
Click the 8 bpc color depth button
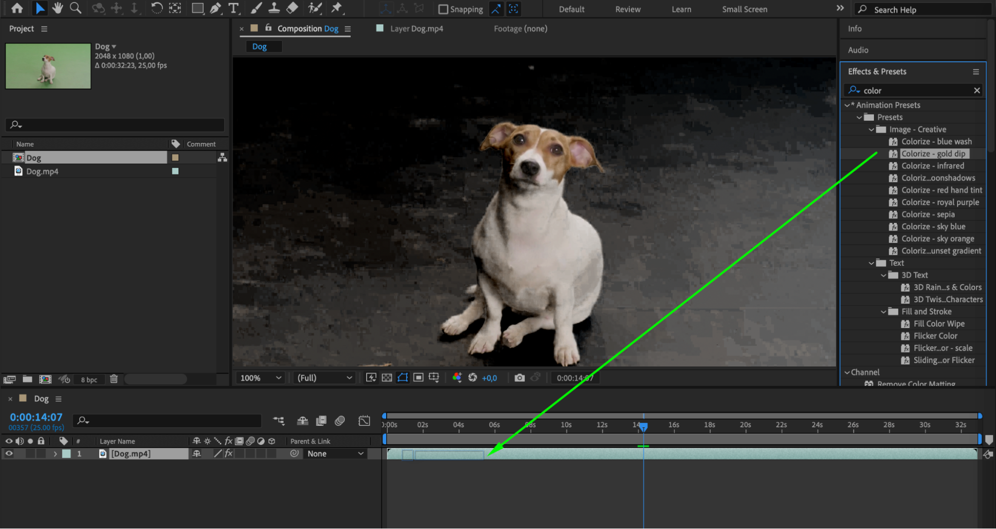tap(89, 379)
